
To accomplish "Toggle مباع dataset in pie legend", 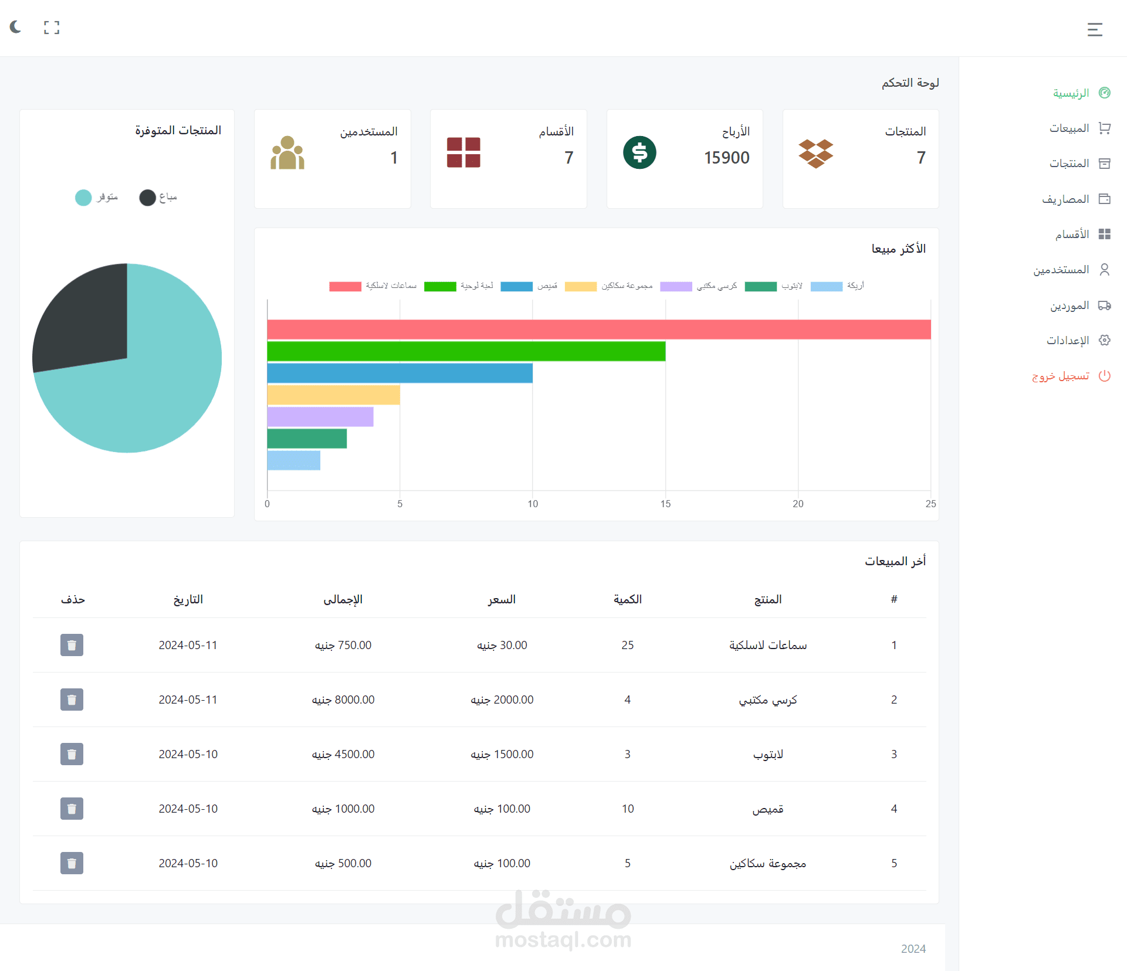I will (148, 198).
